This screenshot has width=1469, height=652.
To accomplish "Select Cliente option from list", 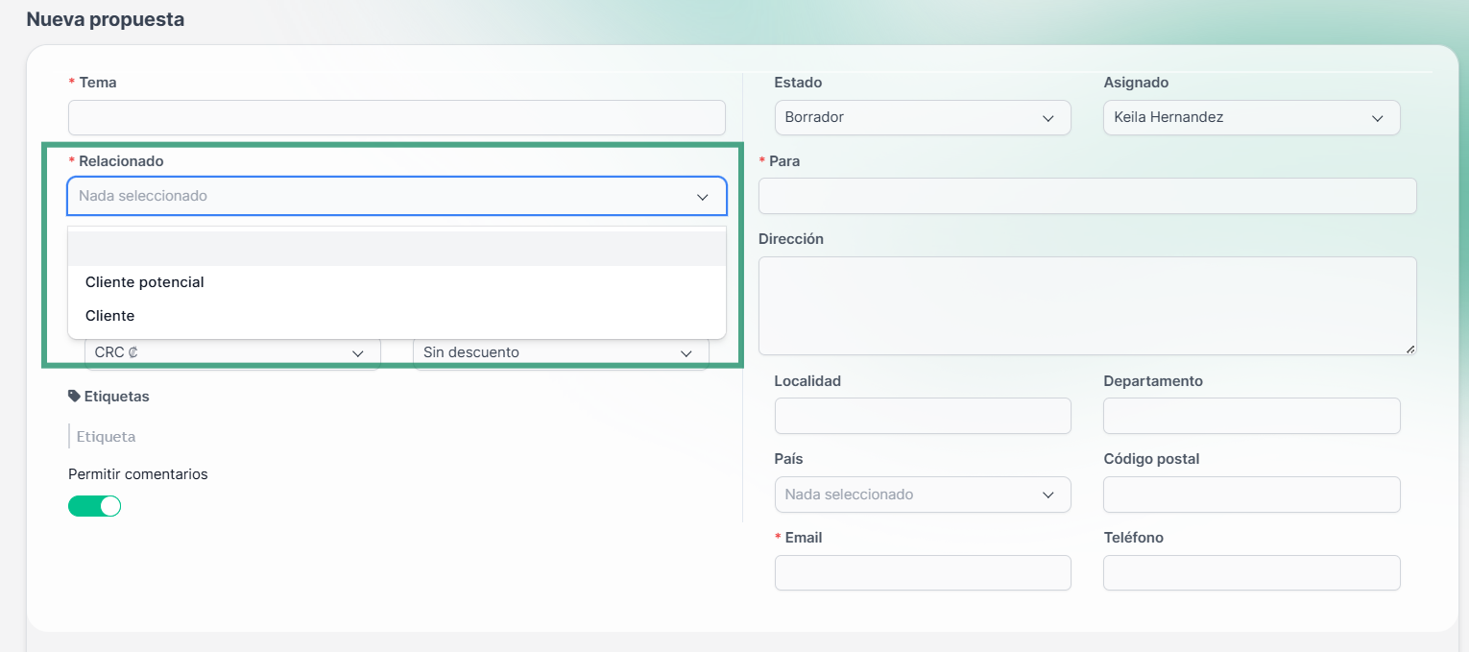I will pyautogui.click(x=110, y=316).
